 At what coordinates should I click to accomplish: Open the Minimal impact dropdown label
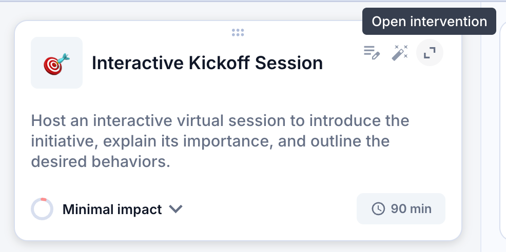click(x=112, y=209)
